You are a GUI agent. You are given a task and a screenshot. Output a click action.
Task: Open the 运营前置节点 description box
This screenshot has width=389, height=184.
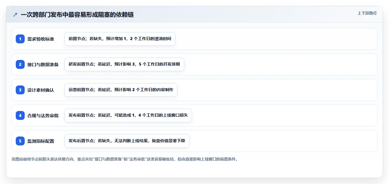click(121, 90)
